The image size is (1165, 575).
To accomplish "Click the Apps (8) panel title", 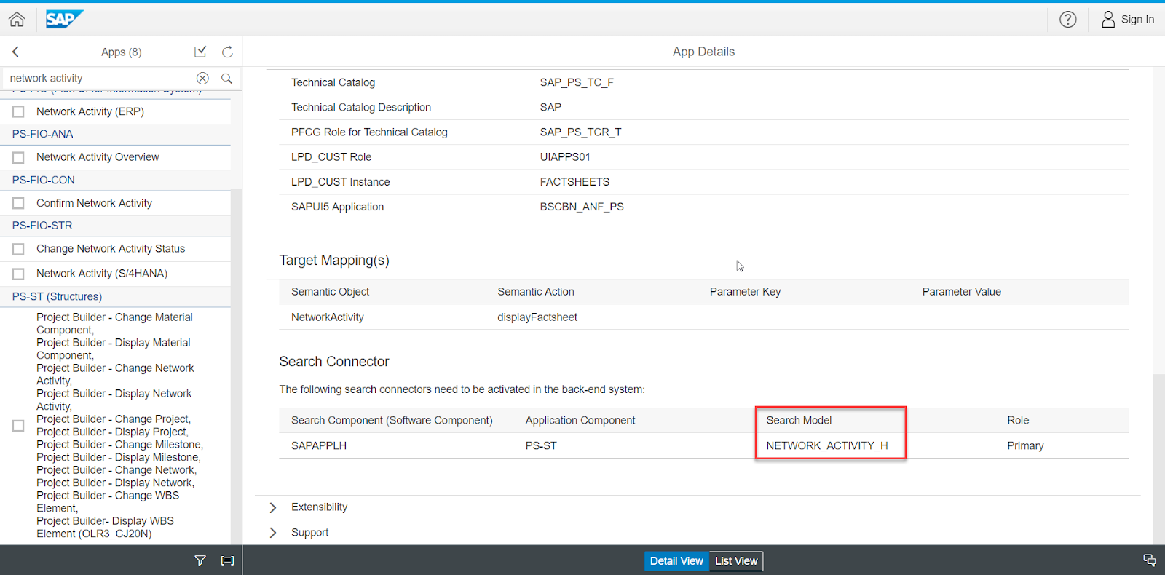I will pos(121,52).
